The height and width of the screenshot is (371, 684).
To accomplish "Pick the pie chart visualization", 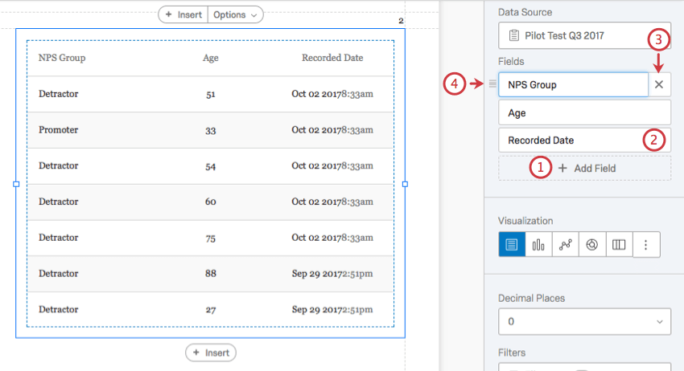I will pos(591,245).
